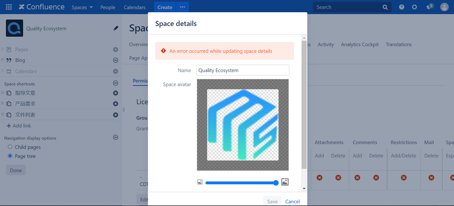Switch to the Translations tab
The width and height of the screenshot is (454, 206).
(399, 44)
